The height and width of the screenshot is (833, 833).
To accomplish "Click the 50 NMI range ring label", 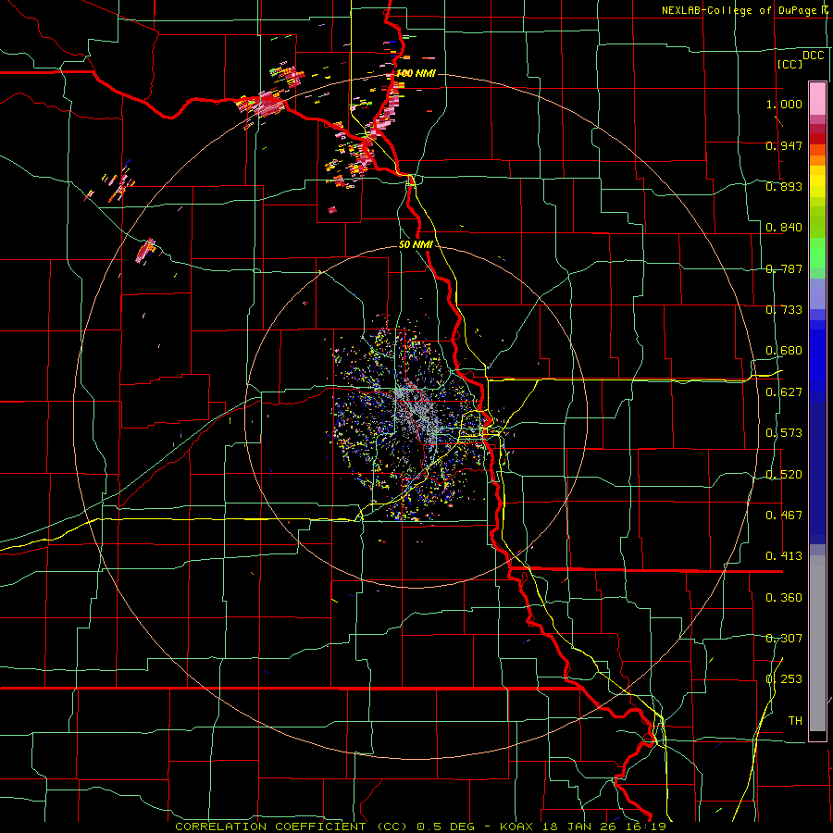I will point(416,245).
